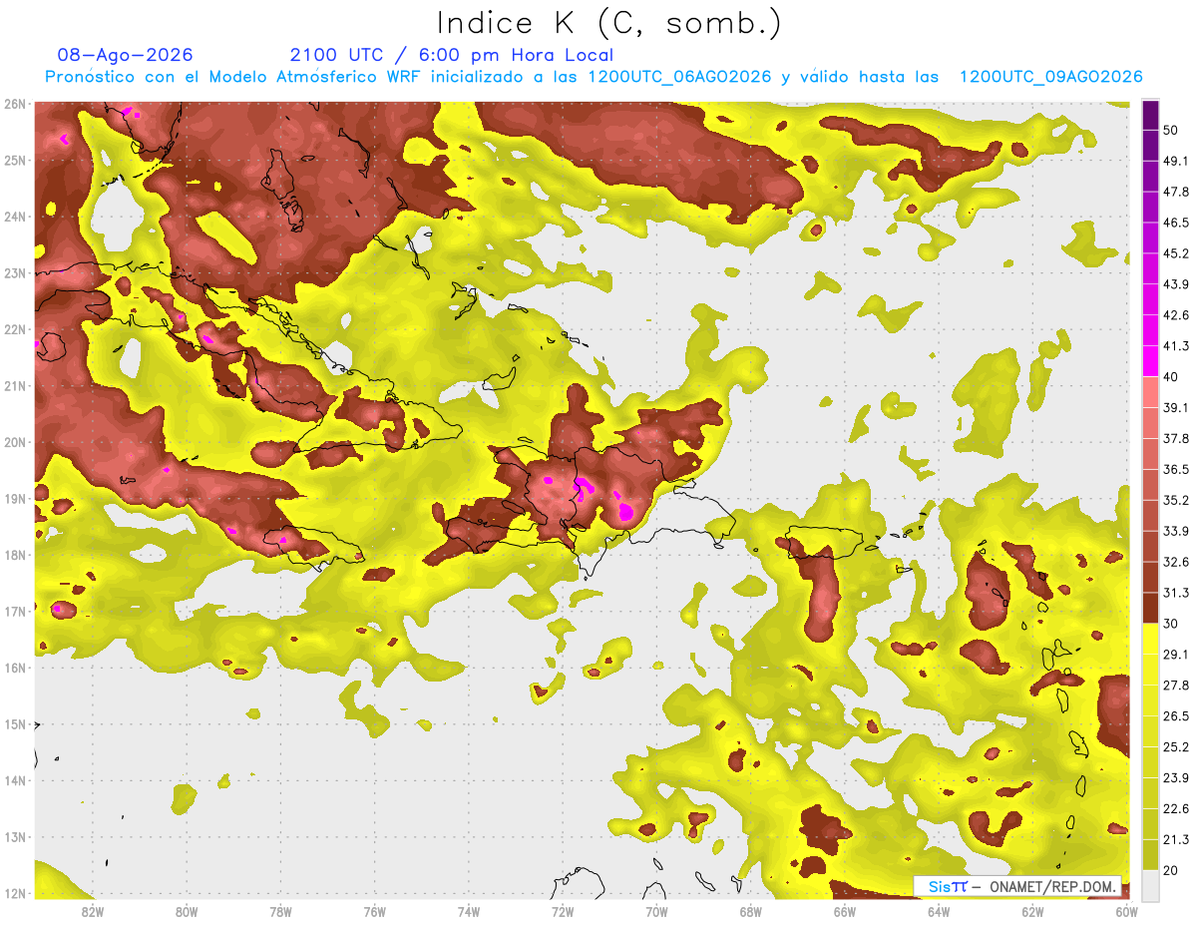
Task: Click the "ONAMET/REP.DOM." credit label
Action: pos(1052,886)
